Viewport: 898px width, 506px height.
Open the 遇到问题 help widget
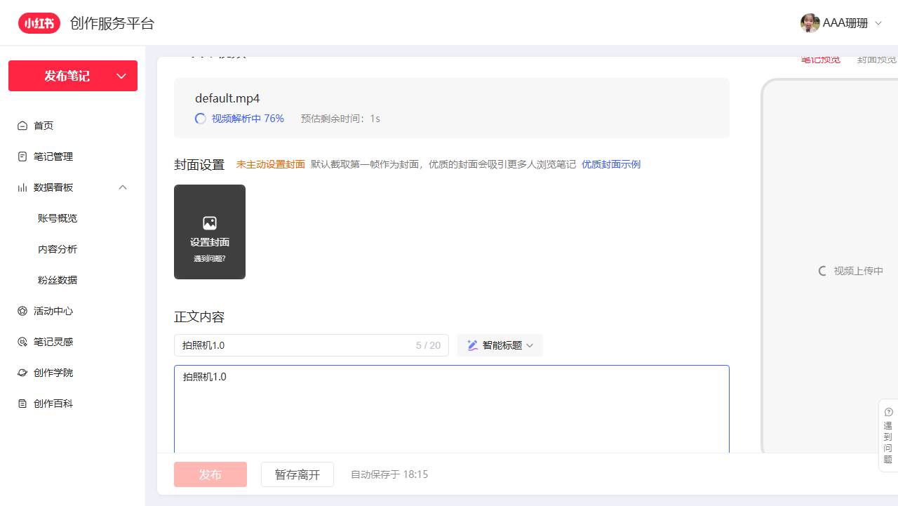(x=888, y=435)
